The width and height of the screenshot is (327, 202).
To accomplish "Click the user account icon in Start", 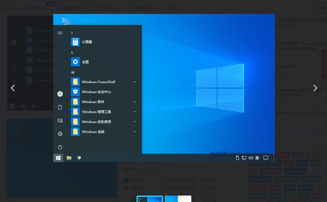I will [x=60, y=94].
